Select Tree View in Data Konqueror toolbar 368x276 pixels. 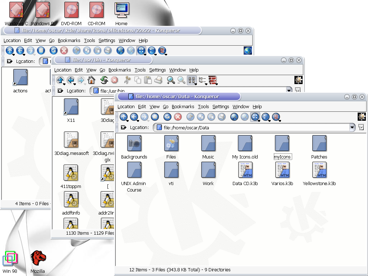click(x=266, y=117)
